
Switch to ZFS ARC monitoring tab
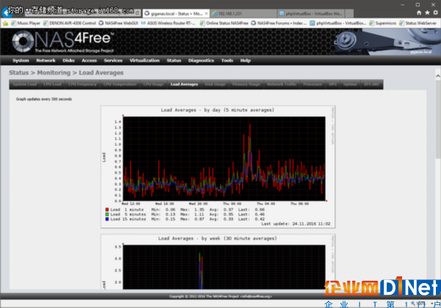(372, 85)
